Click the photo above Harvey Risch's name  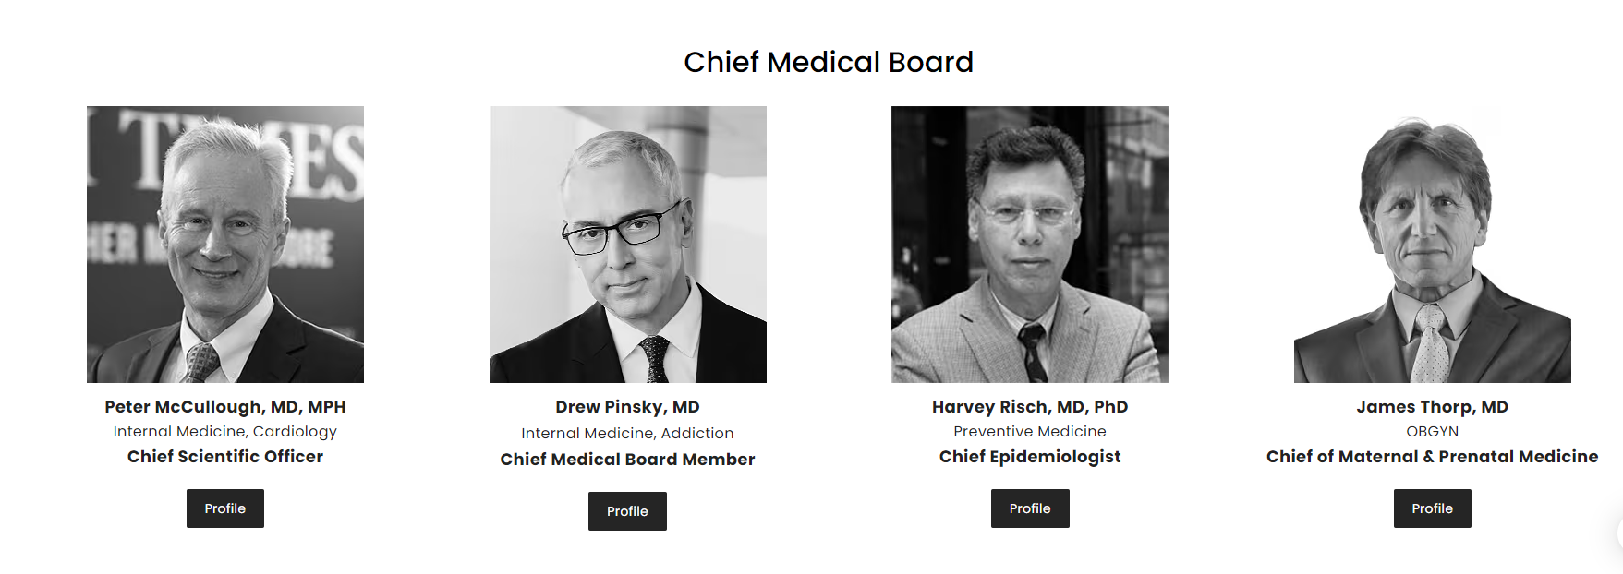tap(1030, 245)
